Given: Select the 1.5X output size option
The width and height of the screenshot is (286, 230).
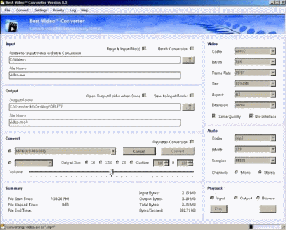Looking at the screenshot, I should click(x=100, y=162).
